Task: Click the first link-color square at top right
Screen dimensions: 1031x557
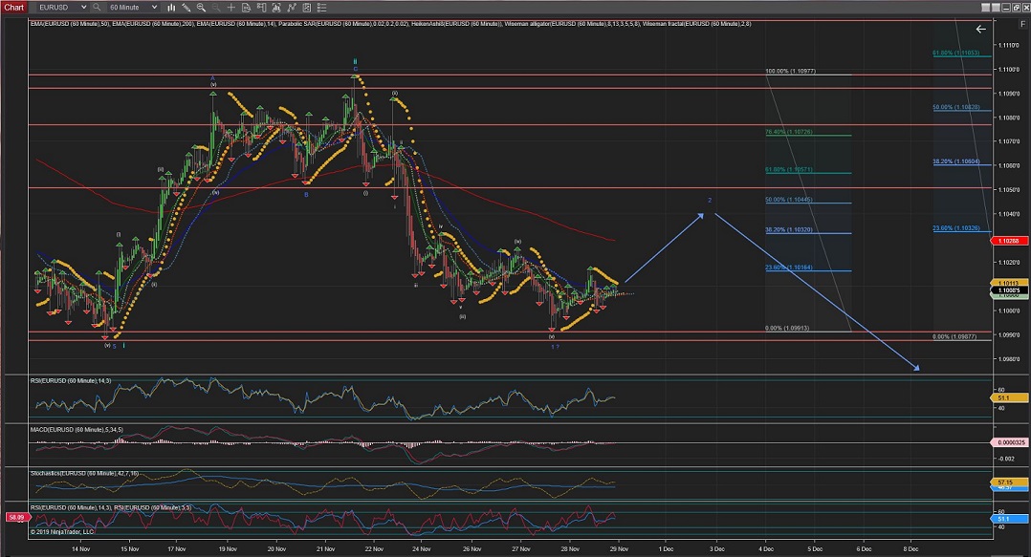Action: click(986, 8)
